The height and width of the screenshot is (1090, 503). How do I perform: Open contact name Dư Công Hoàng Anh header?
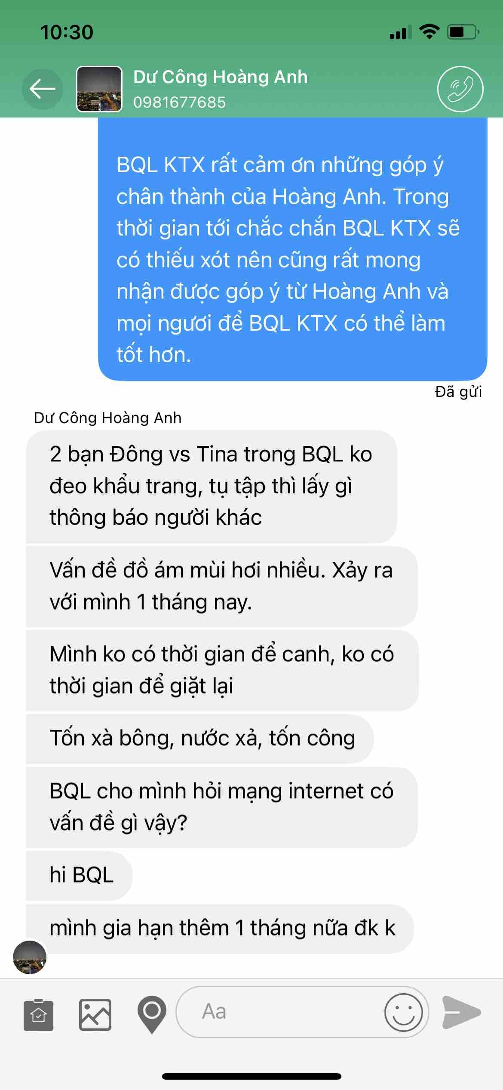click(x=221, y=77)
